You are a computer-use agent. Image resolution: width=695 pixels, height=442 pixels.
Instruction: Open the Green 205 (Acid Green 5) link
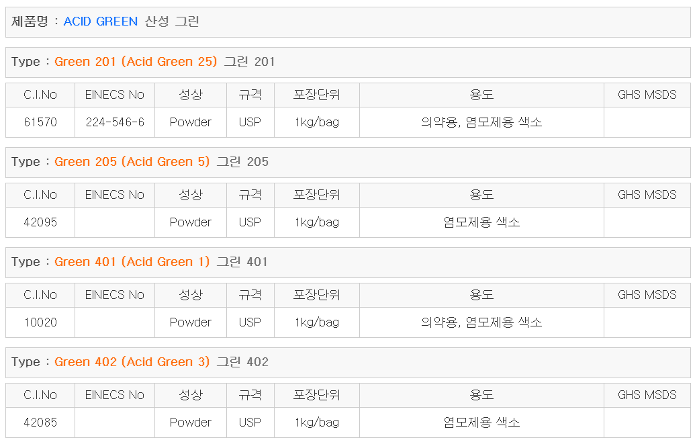click(x=132, y=162)
